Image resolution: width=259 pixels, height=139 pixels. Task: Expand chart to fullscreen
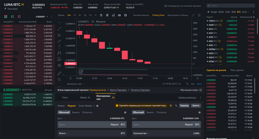[x=193, y=15]
